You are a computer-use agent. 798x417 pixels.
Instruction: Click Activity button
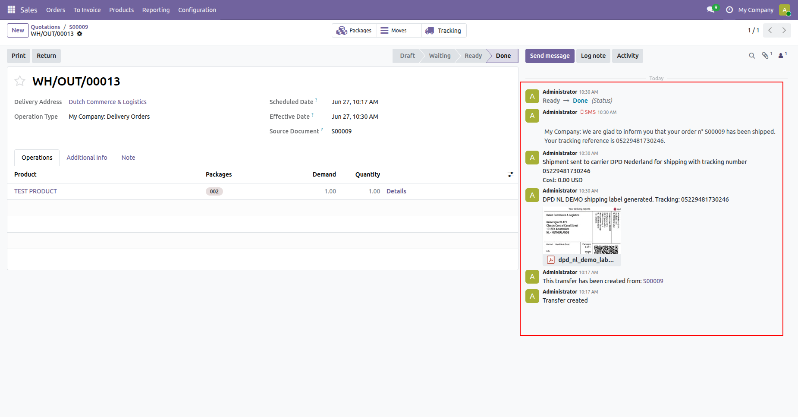pos(628,56)
